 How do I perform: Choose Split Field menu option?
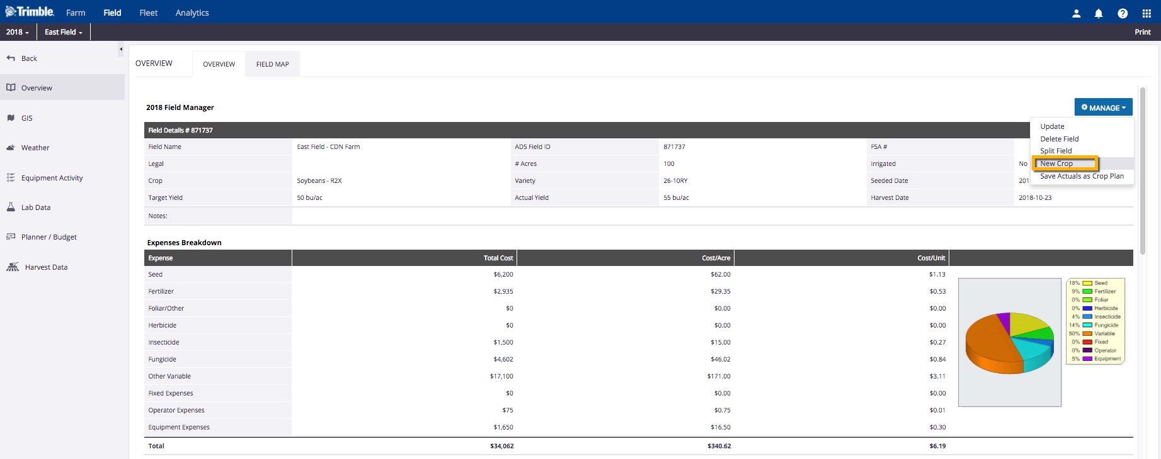(1056, 151)
